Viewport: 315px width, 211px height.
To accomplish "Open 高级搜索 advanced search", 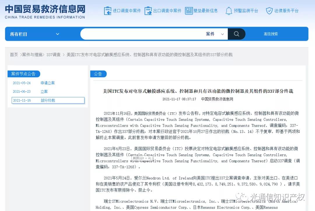I will click(x=271, y=34).
